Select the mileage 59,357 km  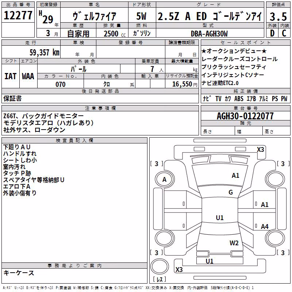tap(45, 53)
